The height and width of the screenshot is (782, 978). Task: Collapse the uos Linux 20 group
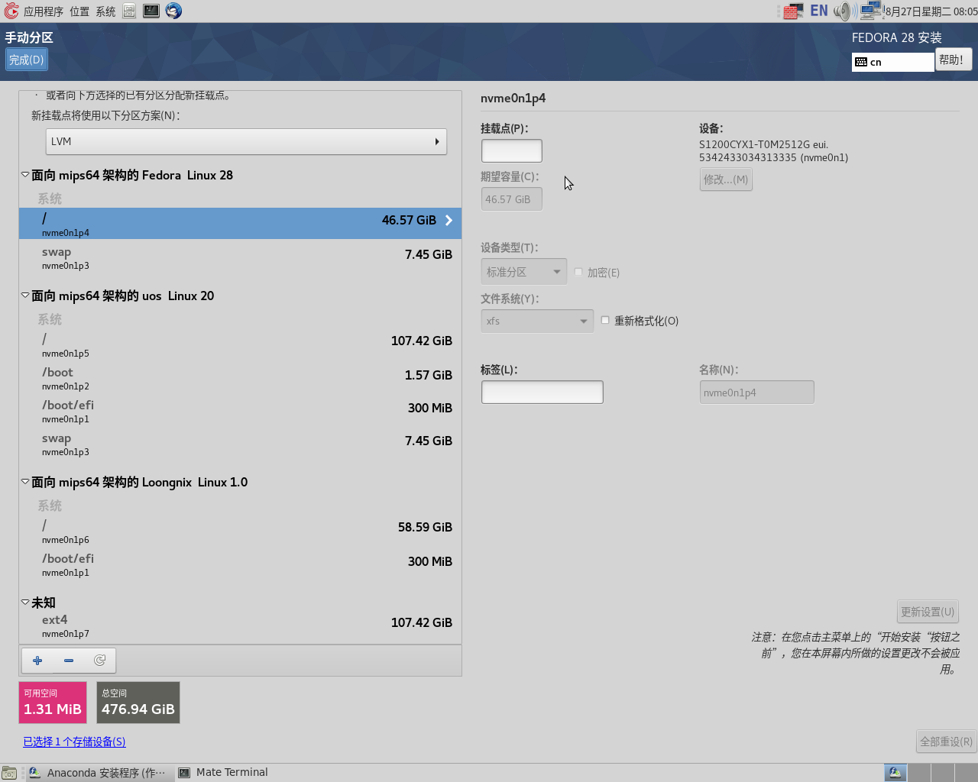25,296
